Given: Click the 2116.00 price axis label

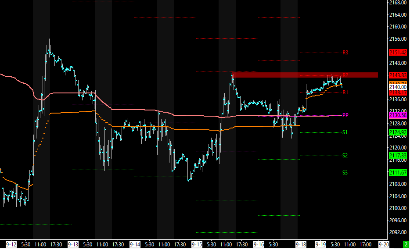Looking at the screenshot, I should (398, 160).
